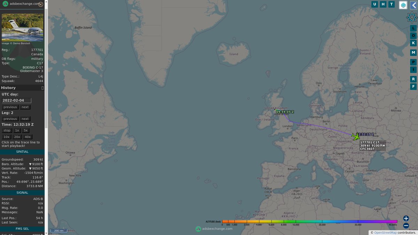
Task: Toggle the R map option button
Action: click(413, 79)
